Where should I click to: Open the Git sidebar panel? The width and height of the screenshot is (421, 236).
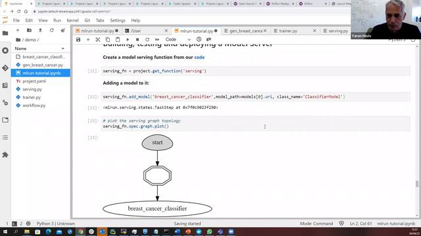pos(5,68)
